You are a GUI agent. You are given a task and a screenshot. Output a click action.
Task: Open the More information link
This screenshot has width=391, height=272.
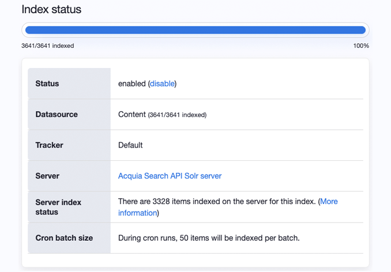tap(329, 201)
